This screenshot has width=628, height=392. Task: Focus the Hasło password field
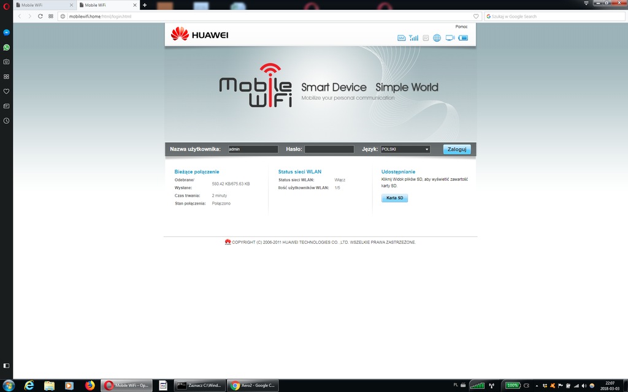329,149
